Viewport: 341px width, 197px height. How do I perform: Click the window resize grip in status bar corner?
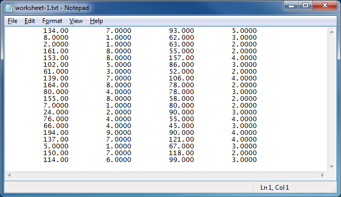point(334,190)
